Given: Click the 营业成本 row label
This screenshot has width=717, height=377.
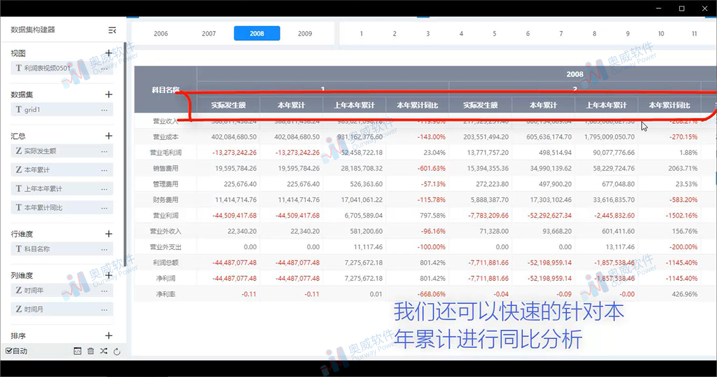Looking at the screenshot, I should pos(166,137).
